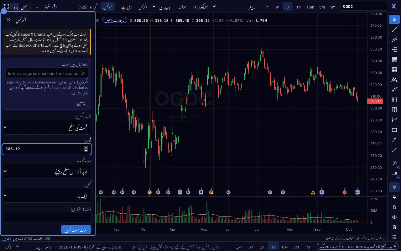Click the OGDC symbol search box
The image size is (401, 251).
[364, 7]
